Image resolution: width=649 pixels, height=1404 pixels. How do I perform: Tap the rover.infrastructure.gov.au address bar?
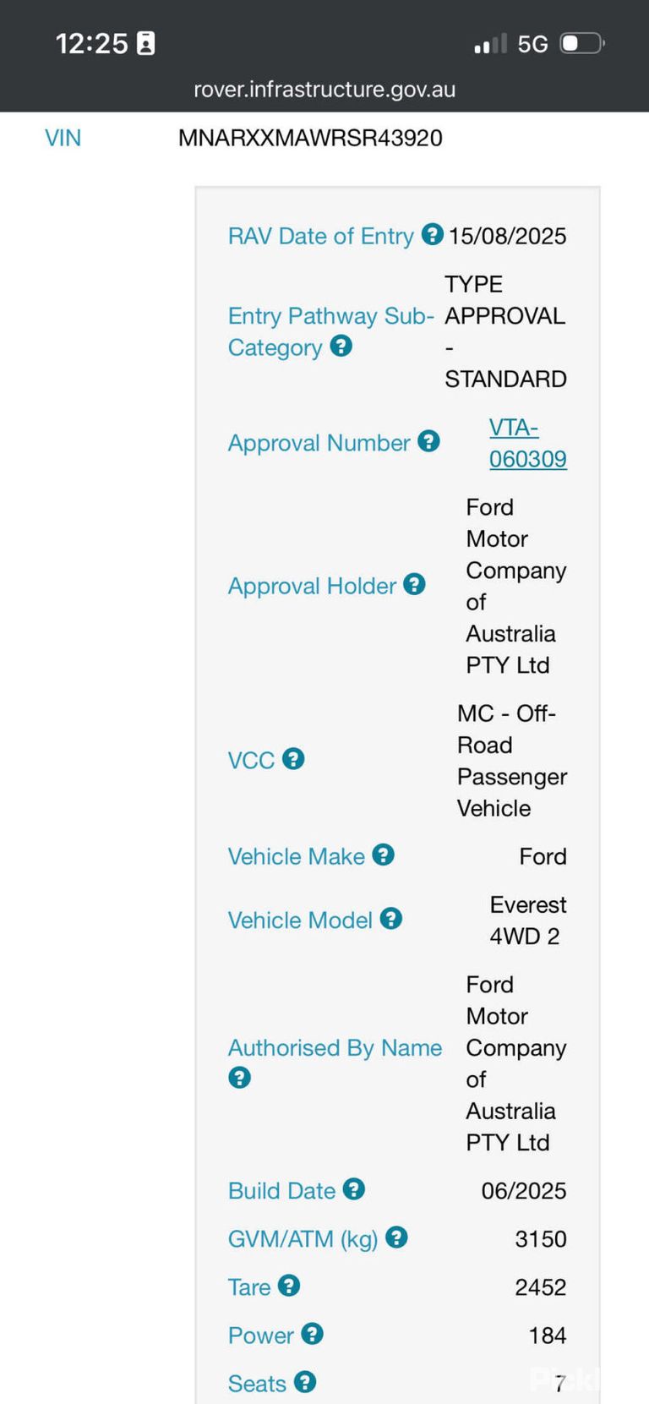pyautogui.click(x=324, y=90)
